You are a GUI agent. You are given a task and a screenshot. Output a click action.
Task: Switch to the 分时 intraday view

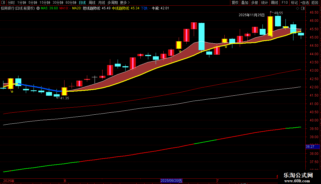(11, 3)
